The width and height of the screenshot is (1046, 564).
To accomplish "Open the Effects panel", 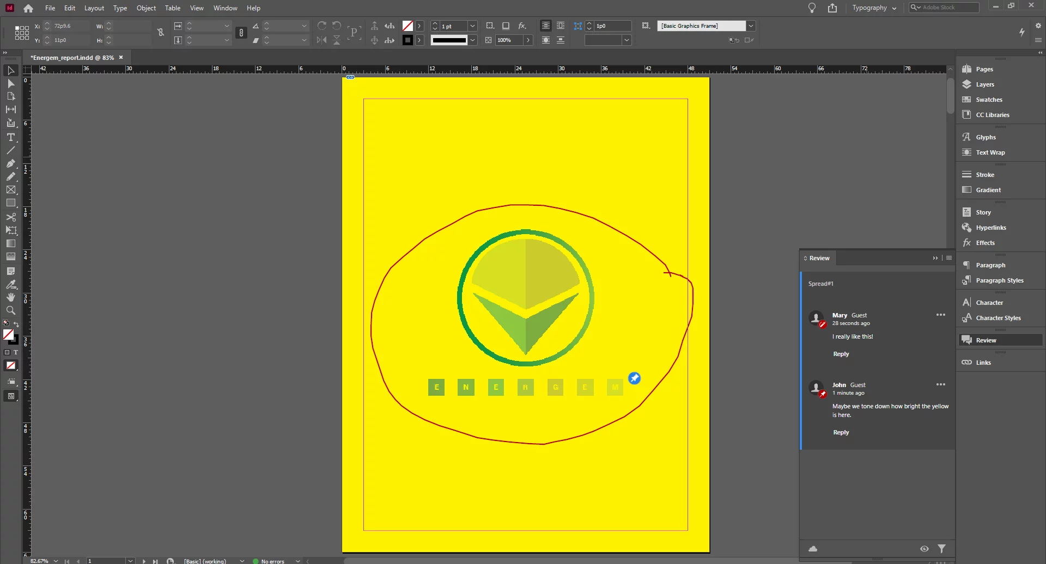I will 984,242.
